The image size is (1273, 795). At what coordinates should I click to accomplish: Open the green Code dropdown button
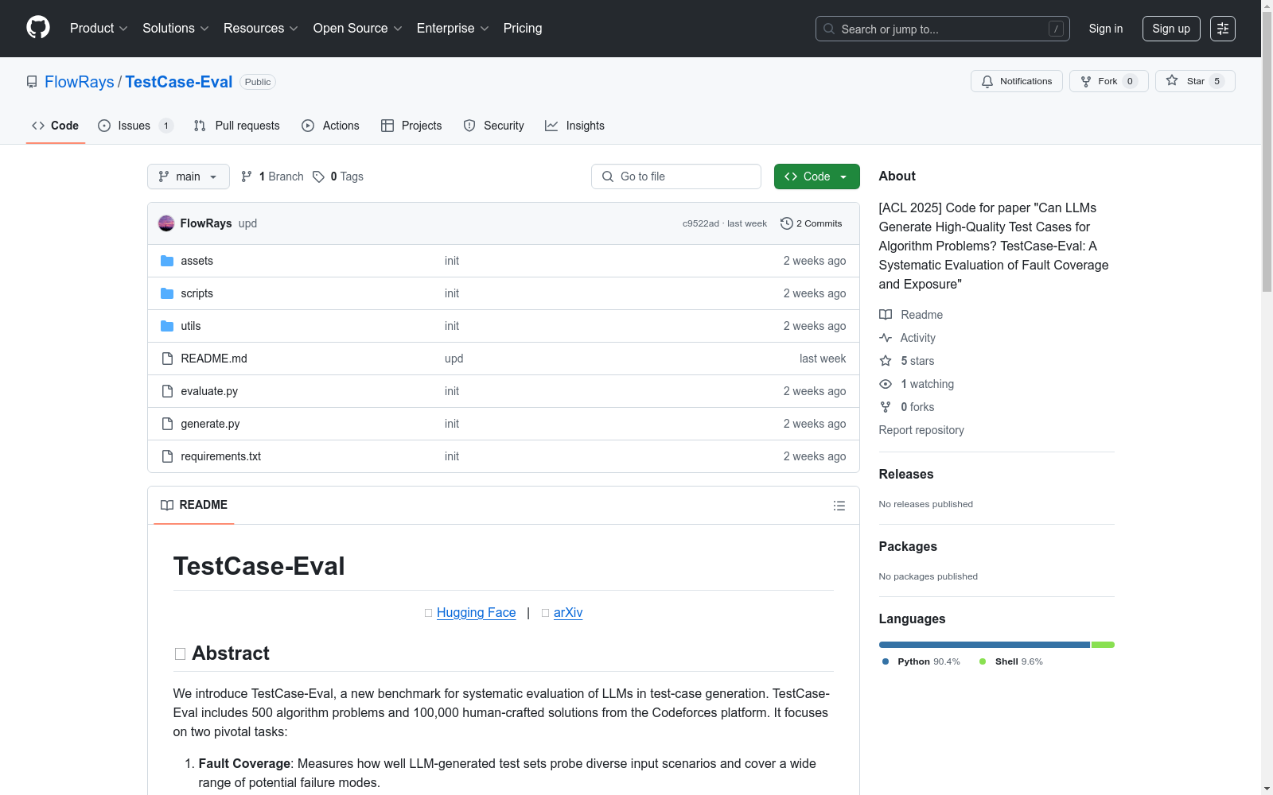point(816,176)
